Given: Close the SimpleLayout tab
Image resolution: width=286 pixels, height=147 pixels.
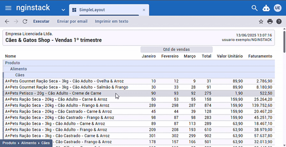Looking at the screenshot, I should point(144,10).
